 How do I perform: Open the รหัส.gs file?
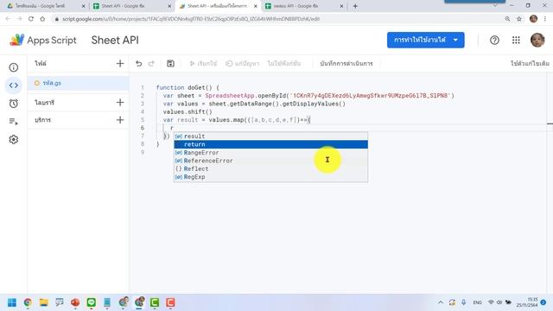pyautogui.click(x=78, y=83)
